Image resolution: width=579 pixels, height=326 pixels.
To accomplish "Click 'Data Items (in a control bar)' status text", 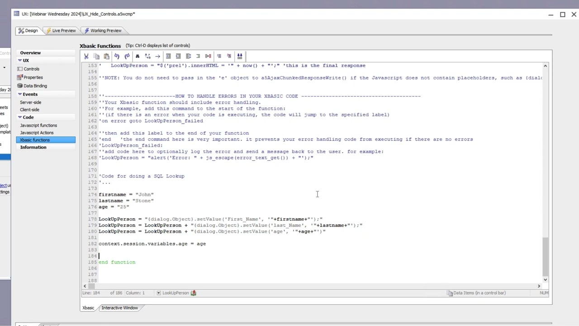I will point(479,293).
